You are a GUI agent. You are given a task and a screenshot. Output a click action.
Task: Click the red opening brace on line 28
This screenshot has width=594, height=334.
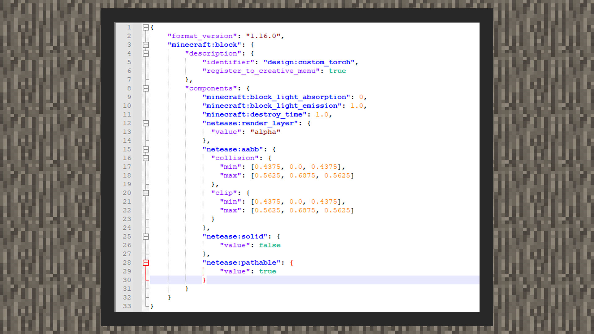coord(291,263)
